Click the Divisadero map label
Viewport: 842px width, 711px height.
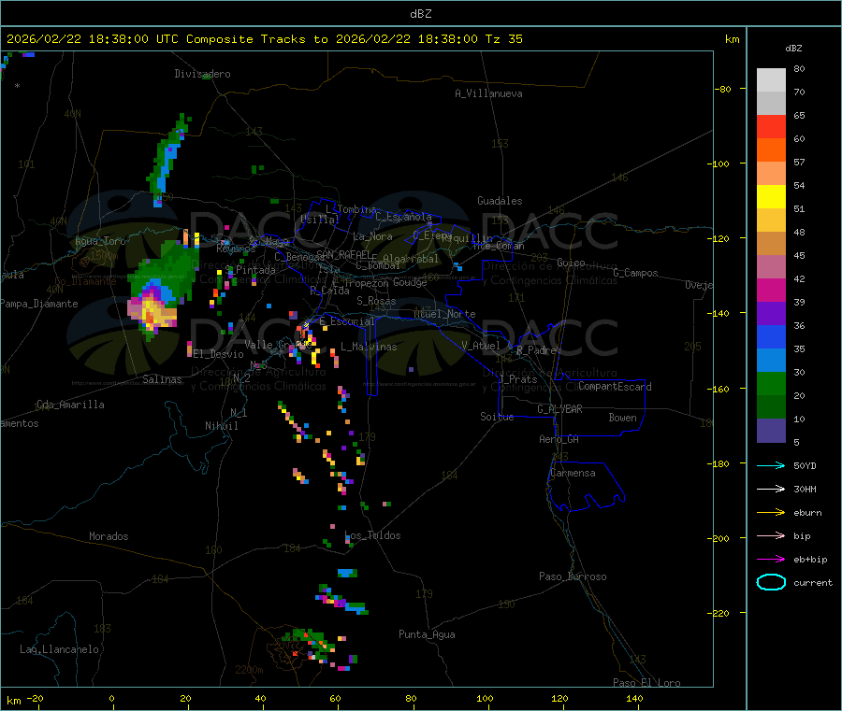202,74
